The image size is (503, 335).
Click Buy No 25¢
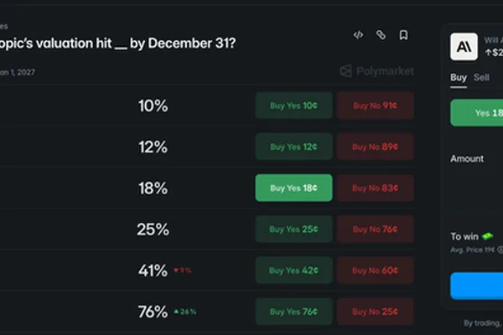[376, 312]
